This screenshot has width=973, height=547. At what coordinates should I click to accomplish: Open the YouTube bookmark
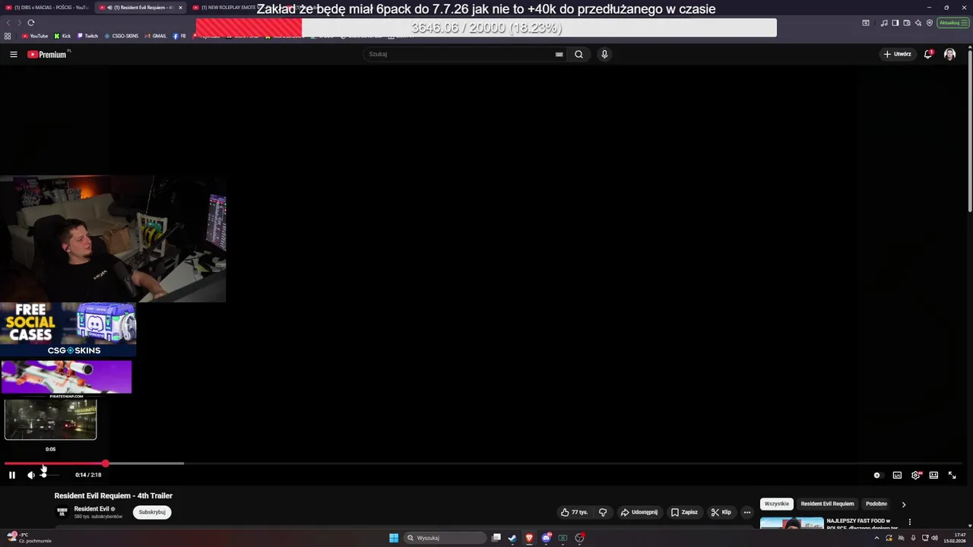[x=35, y=36]
